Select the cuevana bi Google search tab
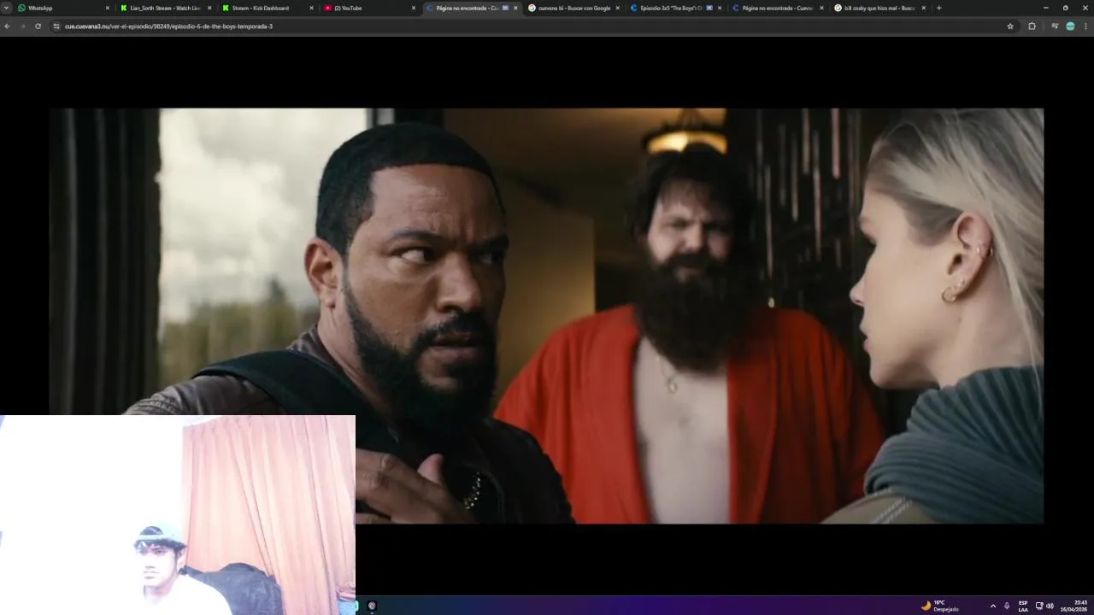This screenshot has height=615, width=1094. pyautogui.click(x=573, y=8)
